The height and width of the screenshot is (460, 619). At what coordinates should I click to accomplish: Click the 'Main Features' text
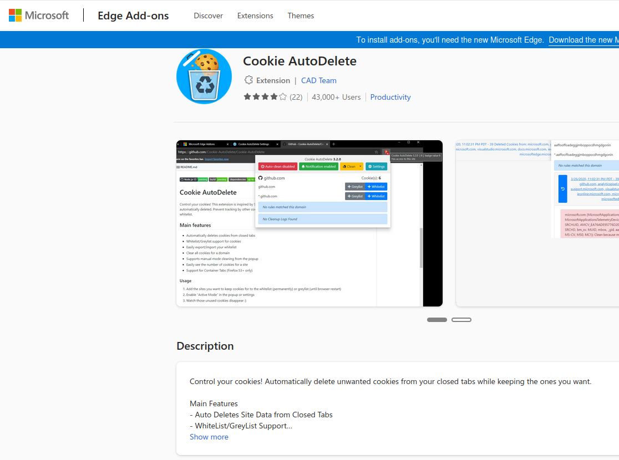214,403
